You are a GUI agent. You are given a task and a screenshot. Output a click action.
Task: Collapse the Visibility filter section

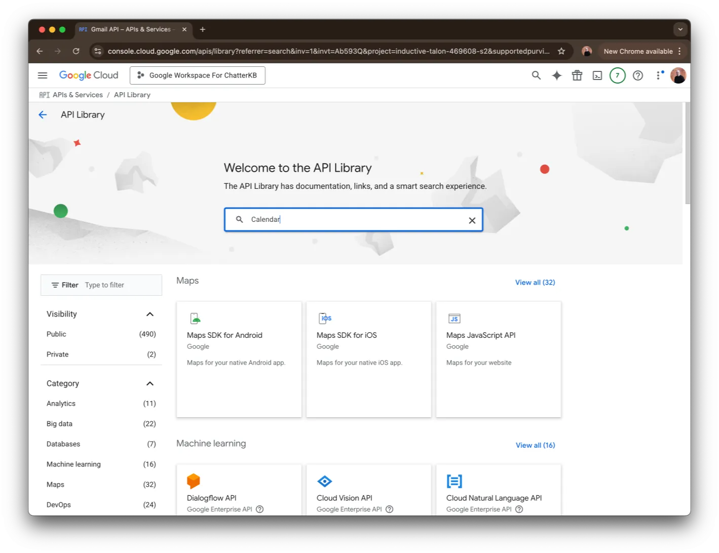point(150,314)
